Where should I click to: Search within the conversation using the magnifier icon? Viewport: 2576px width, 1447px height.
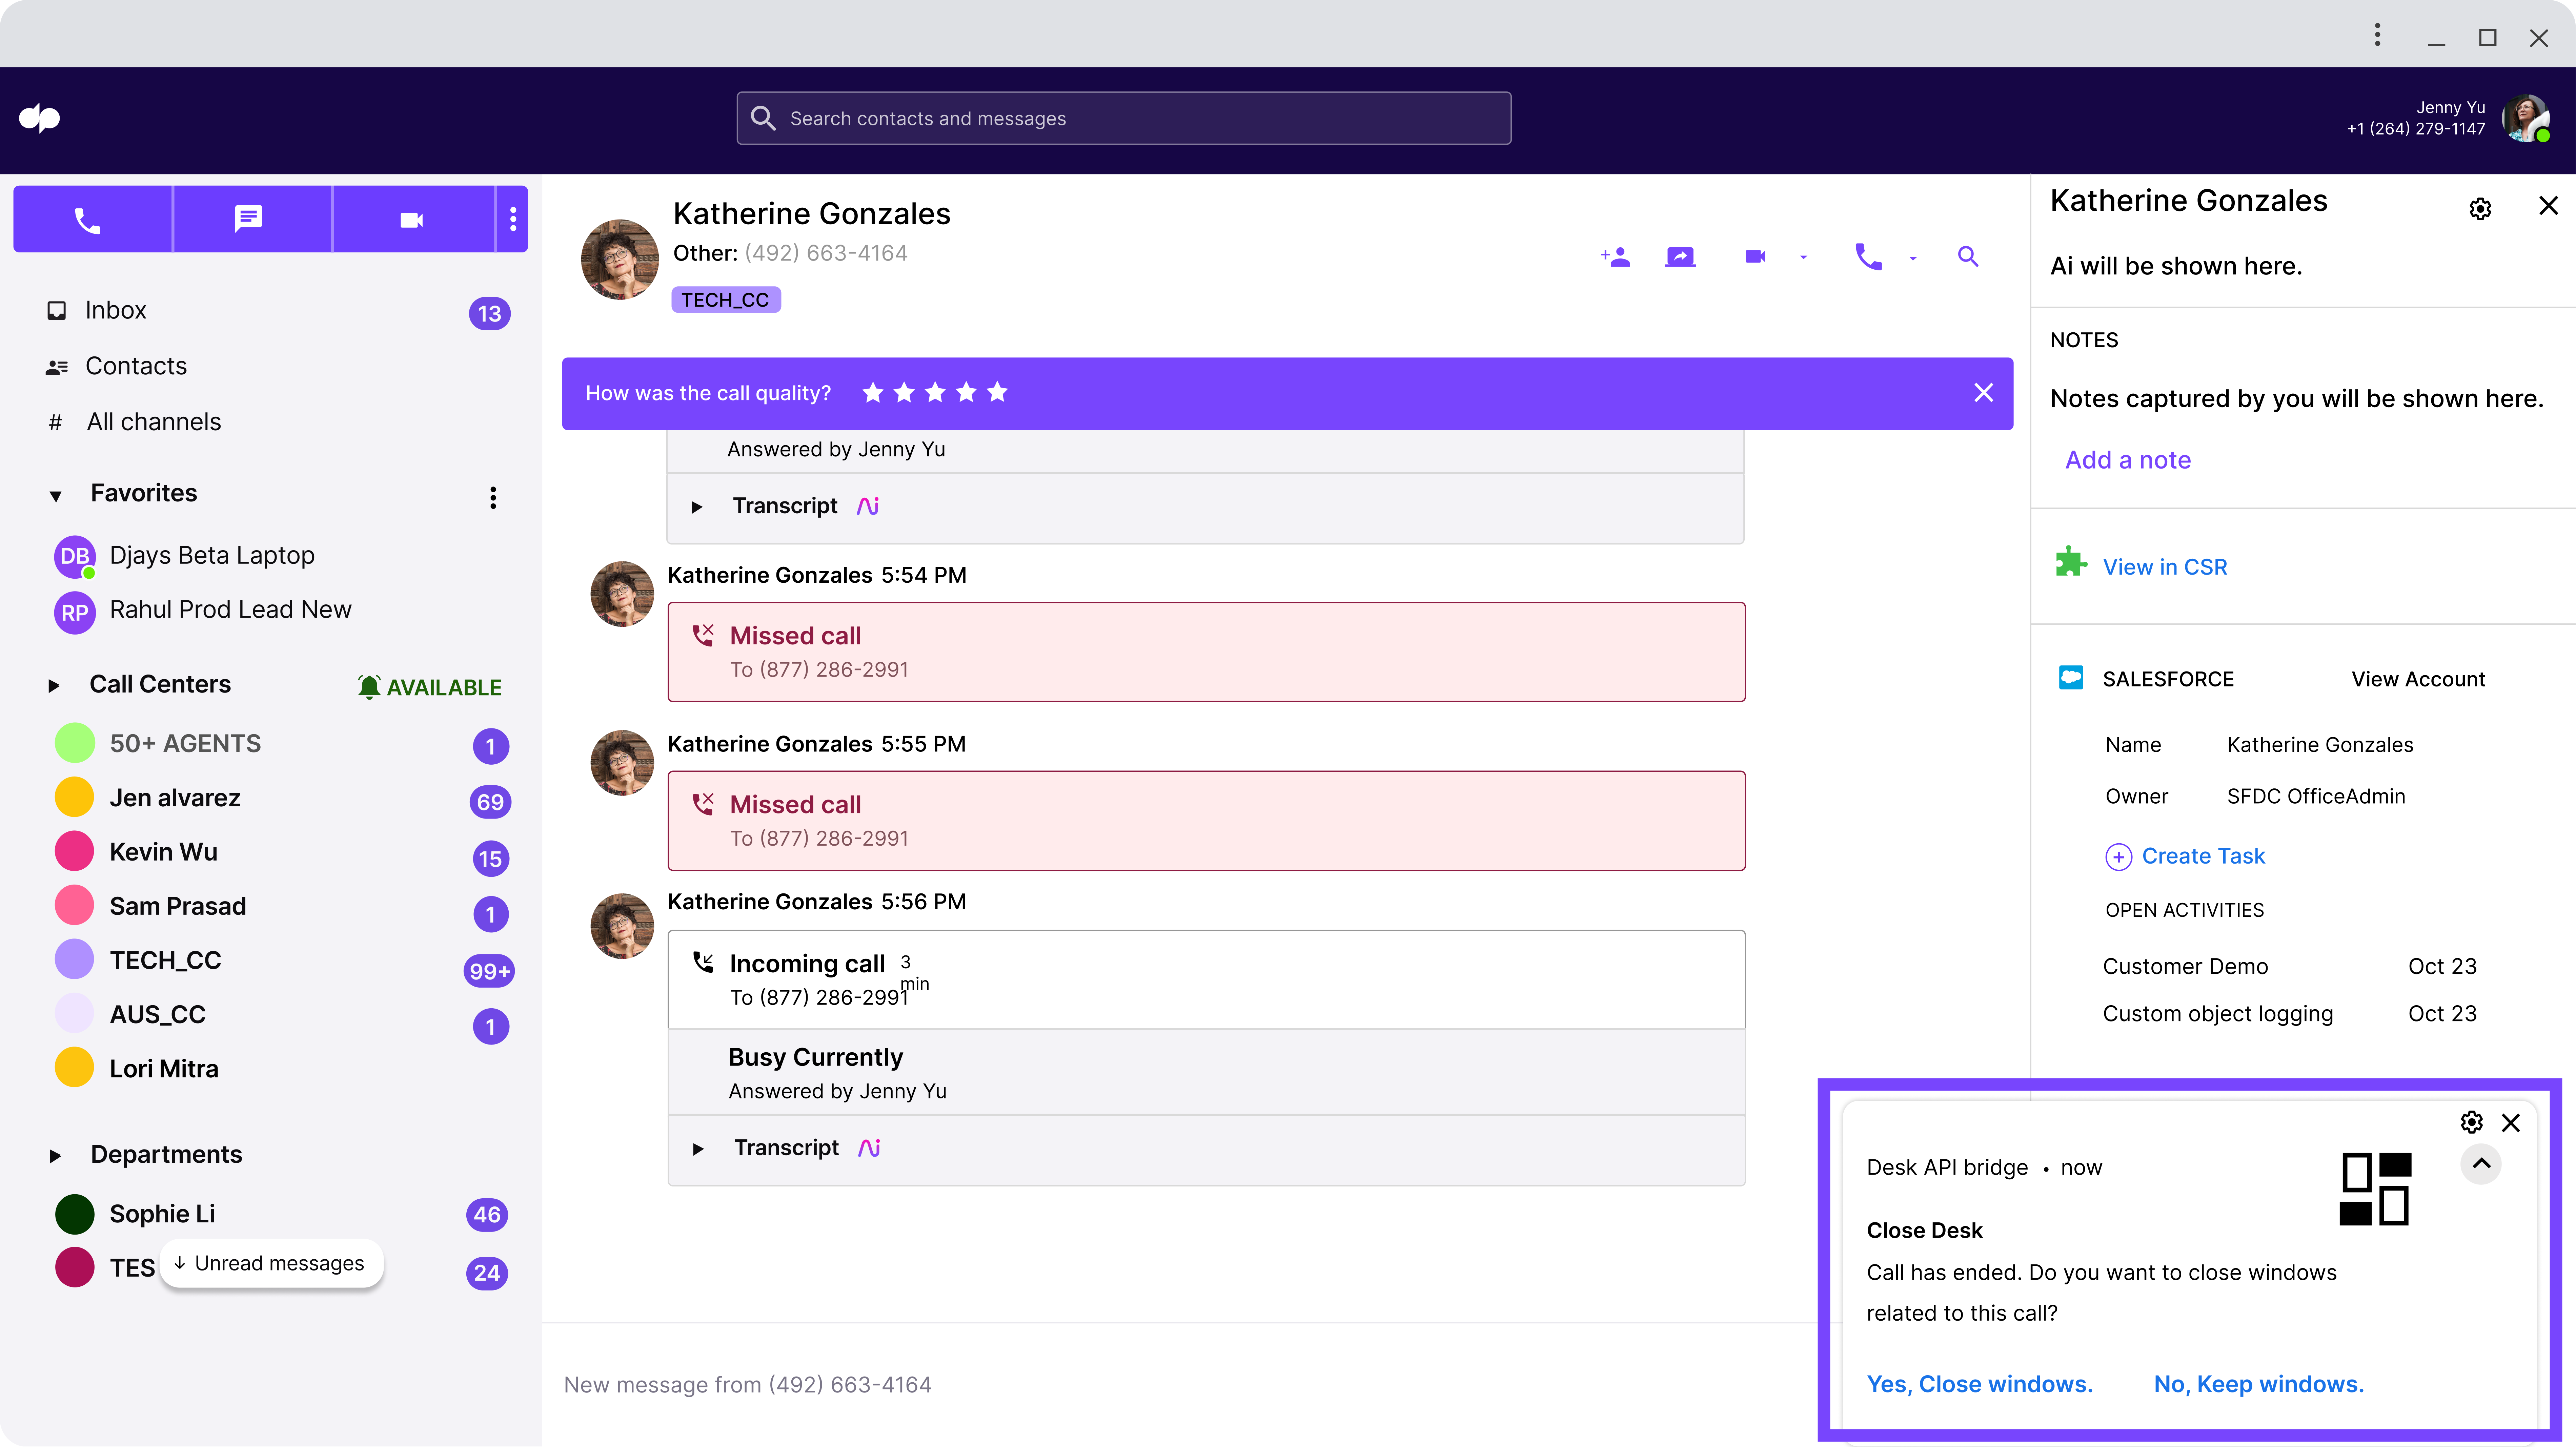[1968, 257]
